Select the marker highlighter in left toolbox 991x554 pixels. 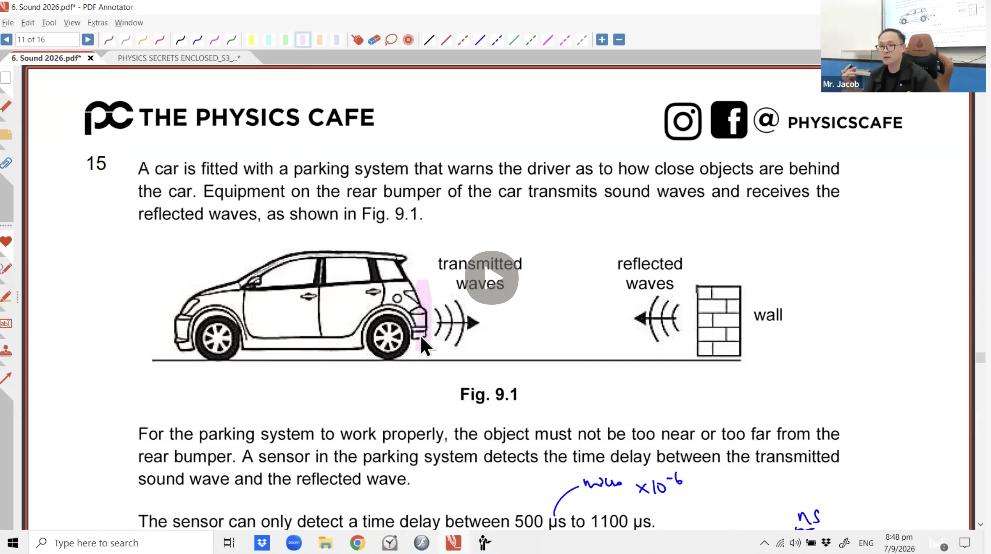click(x=6, y=297)
